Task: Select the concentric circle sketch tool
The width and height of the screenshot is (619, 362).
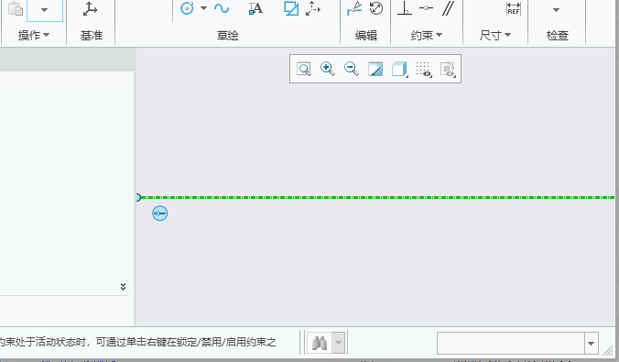Action: [x=187, y=8]
